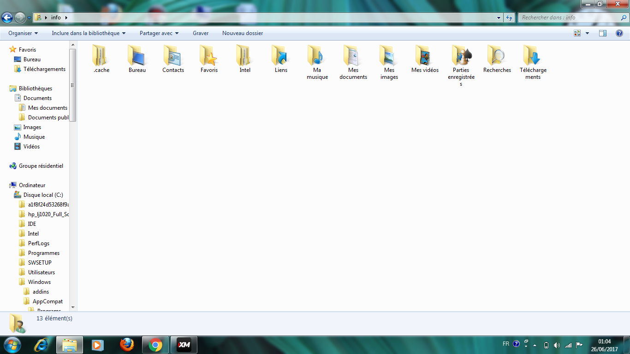
Task: Click the Help question mark icon
Action: 619,33
